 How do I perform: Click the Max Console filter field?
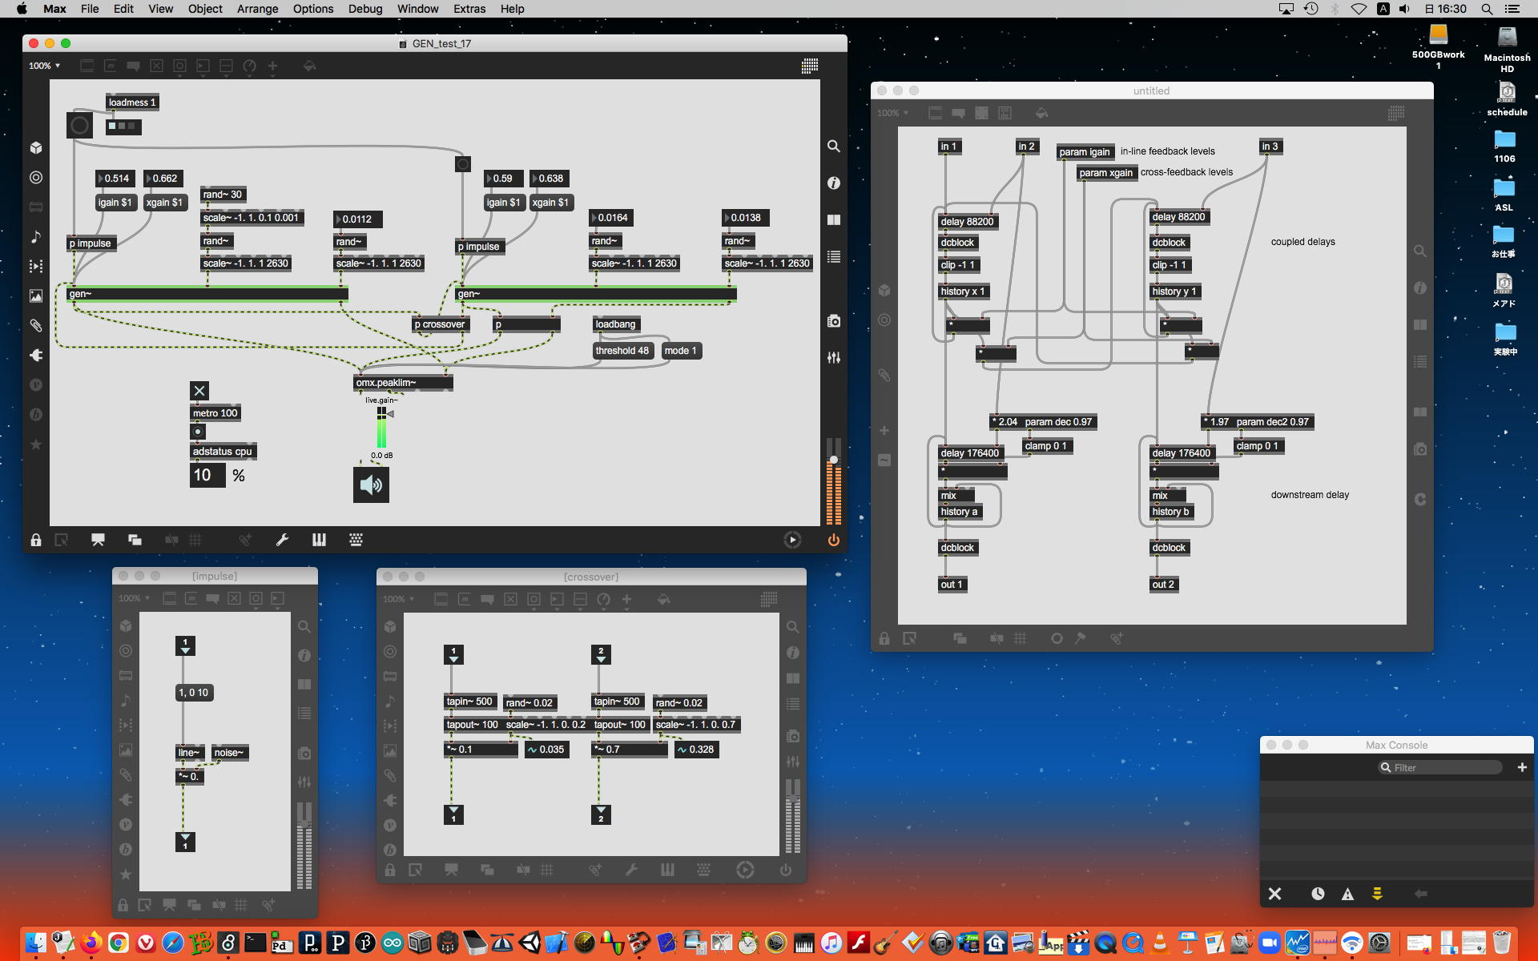coord(1442,767)
